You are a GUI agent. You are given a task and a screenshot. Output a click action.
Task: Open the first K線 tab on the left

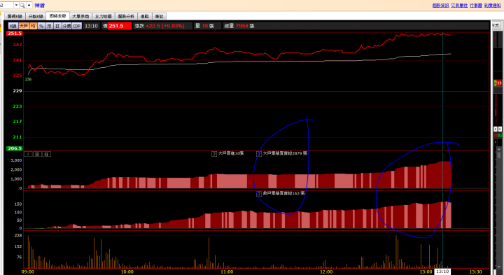pos(15,16)
